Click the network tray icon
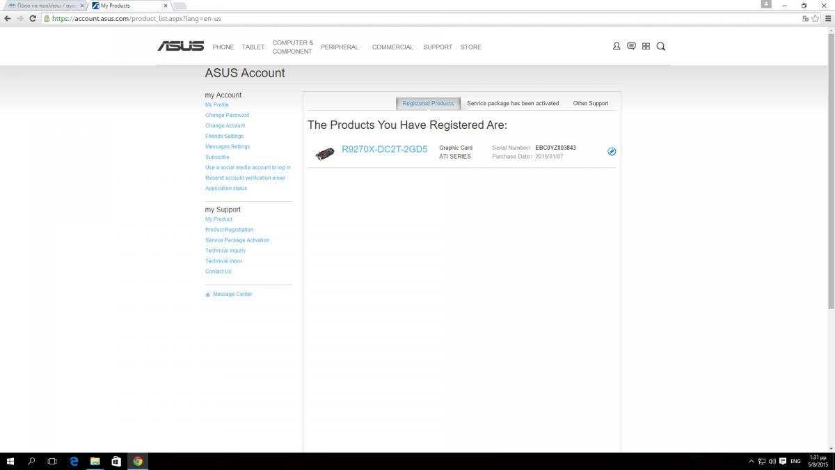Viewport: 835px width, 470px height. [762, 461]
